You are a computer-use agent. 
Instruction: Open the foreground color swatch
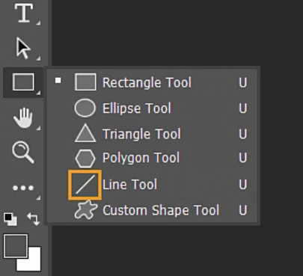pos(16,246)
